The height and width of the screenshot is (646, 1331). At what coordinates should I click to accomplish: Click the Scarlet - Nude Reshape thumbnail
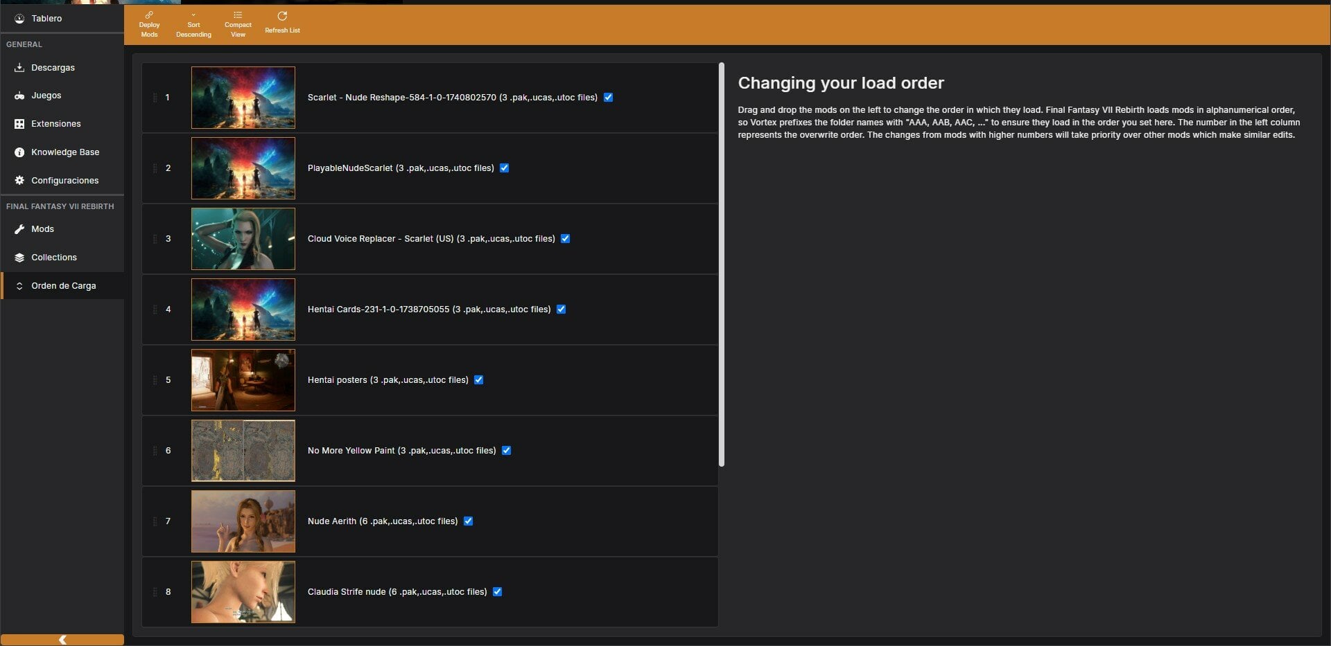(243, 98)
